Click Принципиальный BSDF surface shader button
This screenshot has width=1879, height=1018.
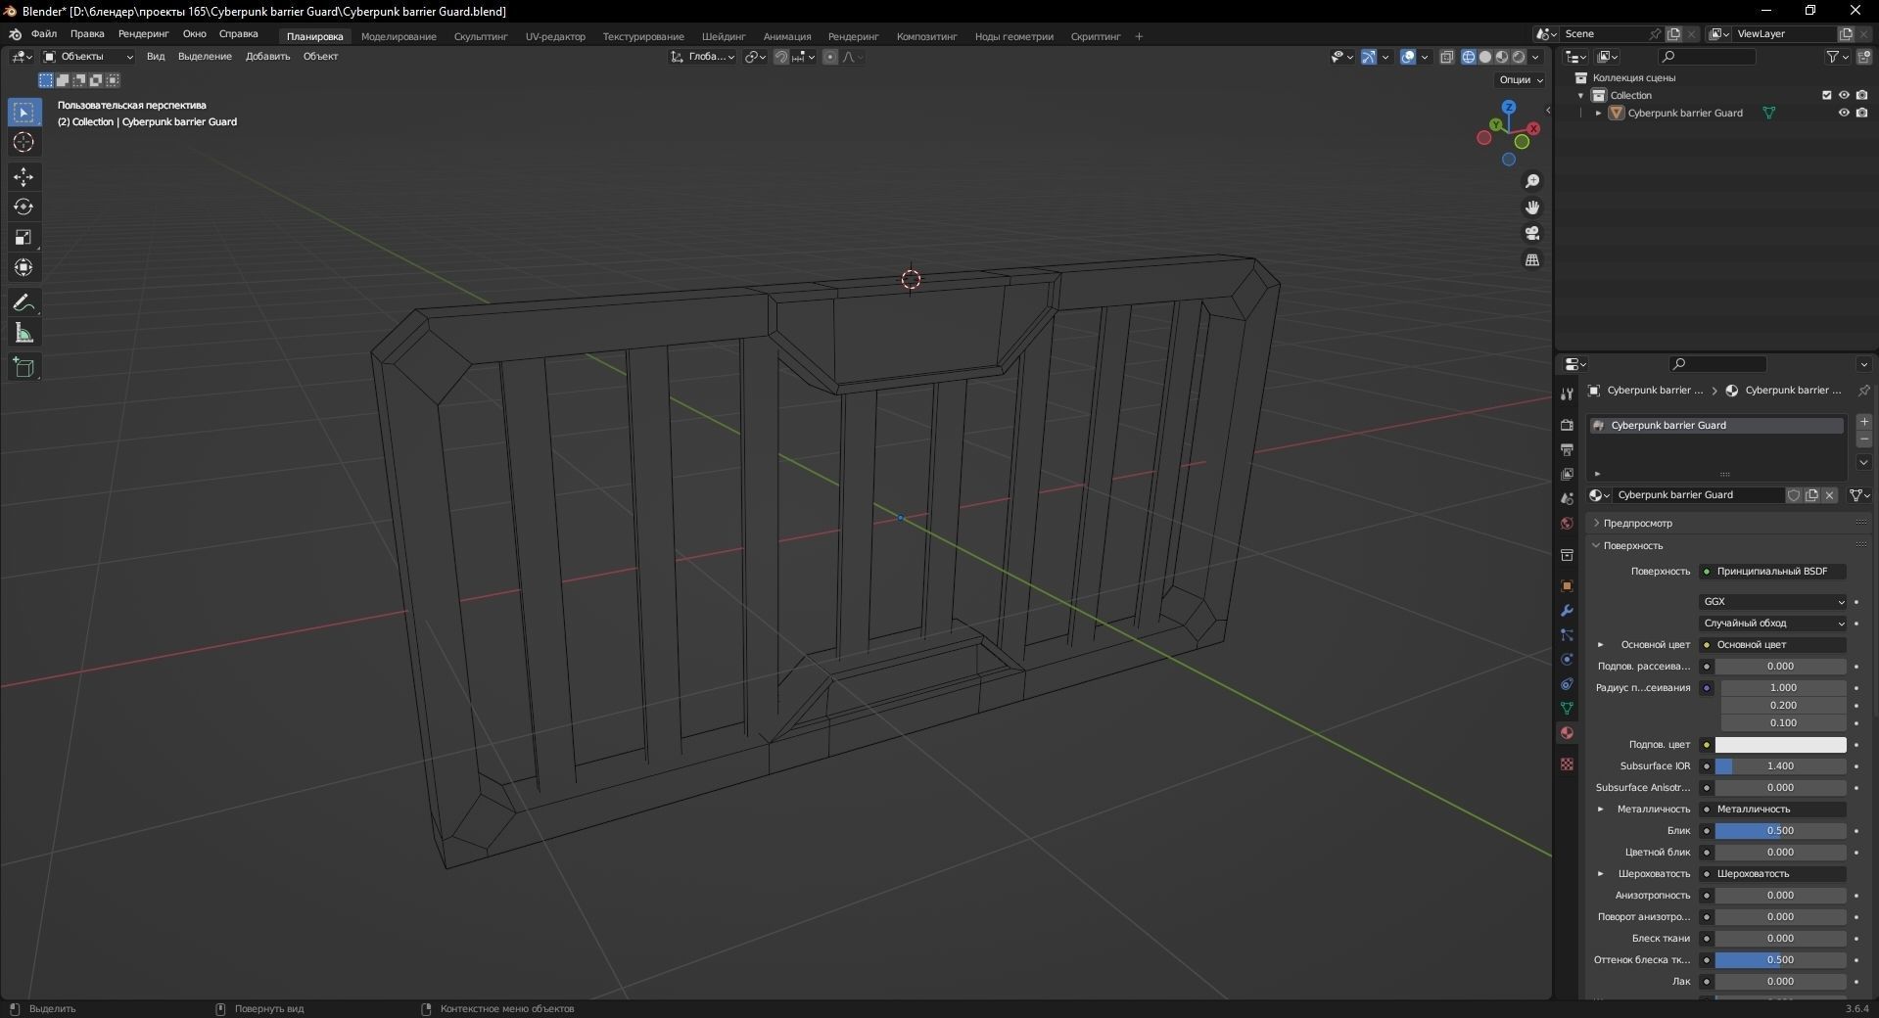click(x=1773, y=572)
